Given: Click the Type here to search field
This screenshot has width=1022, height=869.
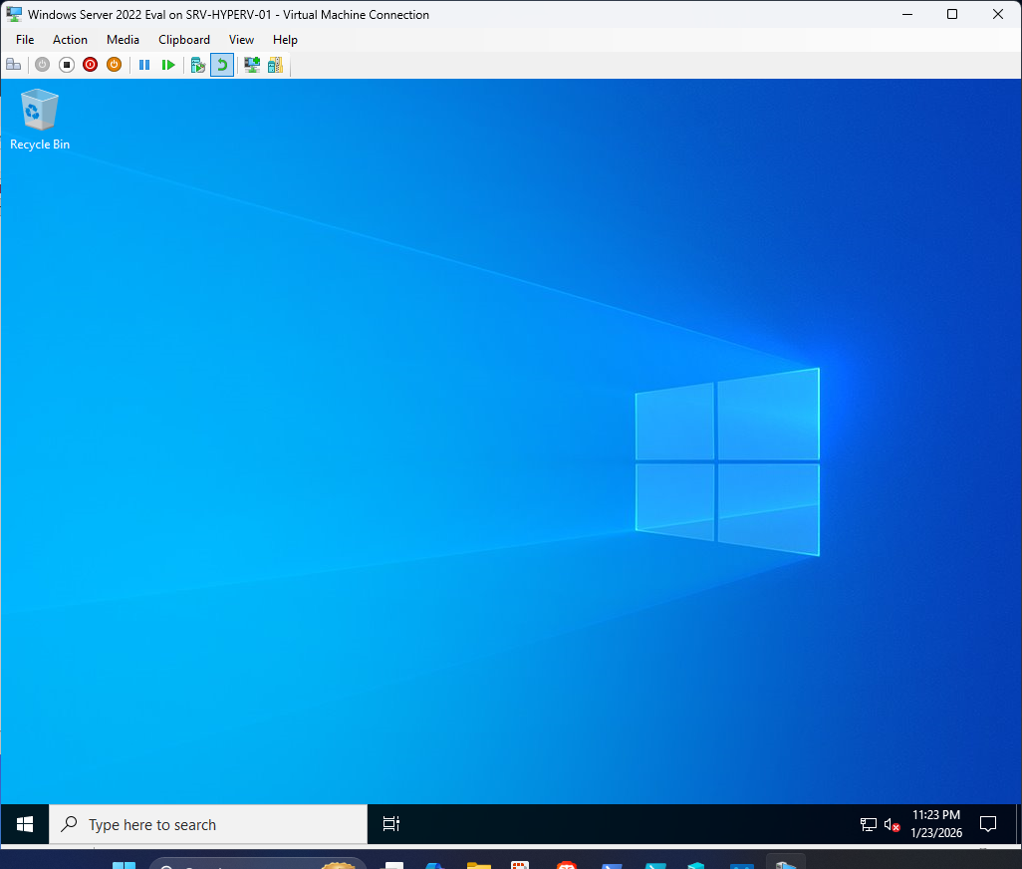Looking at the screenshot, I should coord(207,824).
